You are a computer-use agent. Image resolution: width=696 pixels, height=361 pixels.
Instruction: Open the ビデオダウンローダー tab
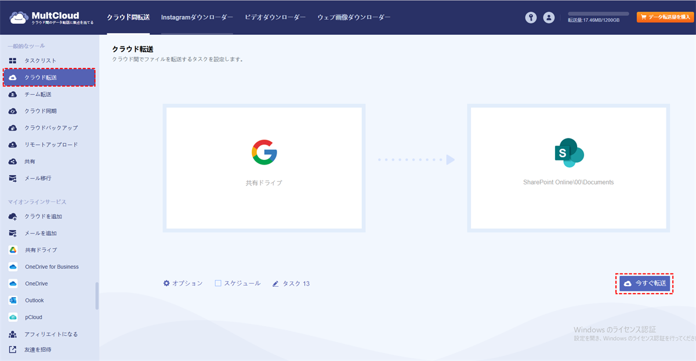(x=275, y=17)
